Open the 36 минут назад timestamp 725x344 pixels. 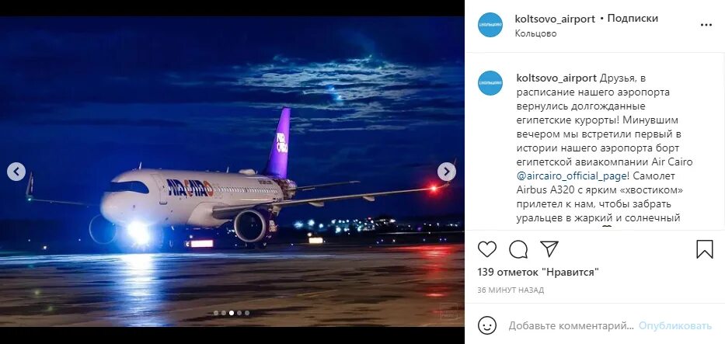511,290
